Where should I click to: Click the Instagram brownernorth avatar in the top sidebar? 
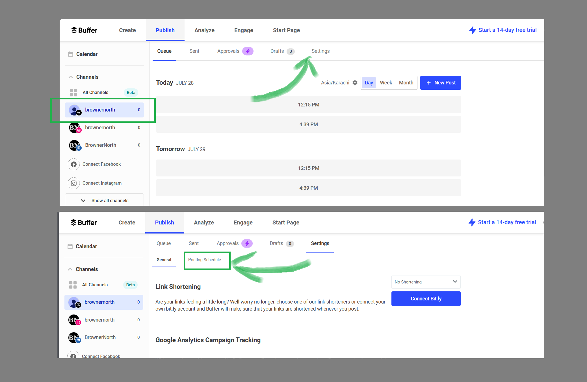75,128
